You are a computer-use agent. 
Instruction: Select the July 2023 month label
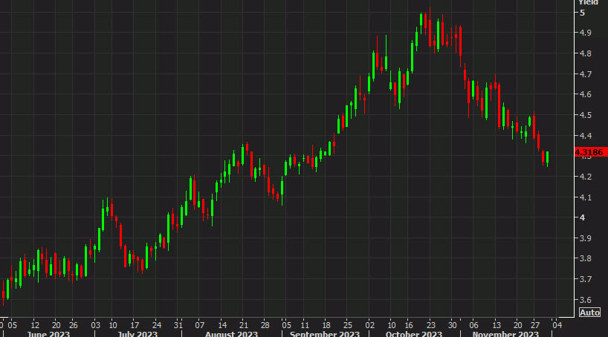[138, 334]
